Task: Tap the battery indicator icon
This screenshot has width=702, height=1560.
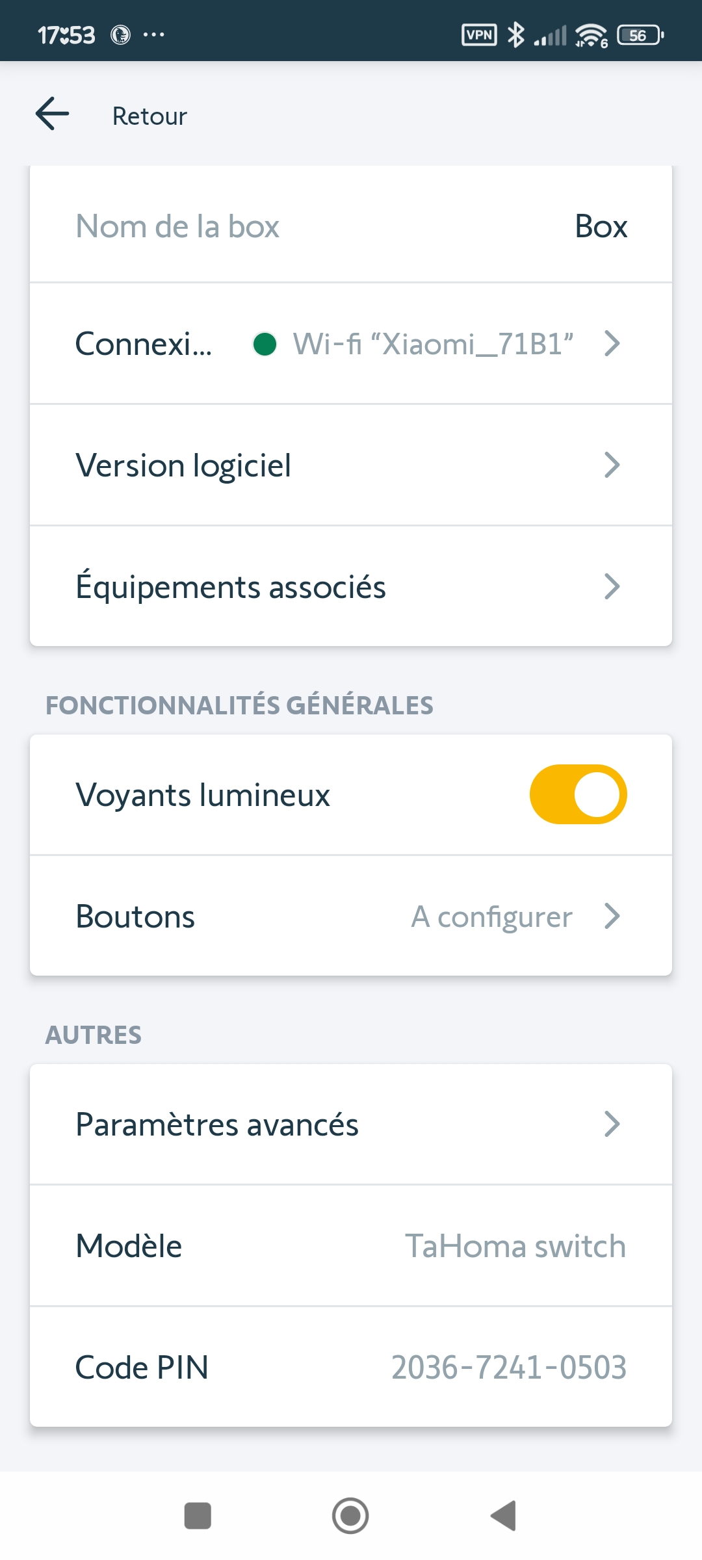Action: click(640, 35)
